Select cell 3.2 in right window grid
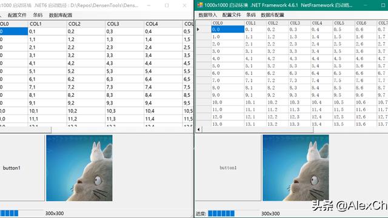Viewport: 388px width, 218px height. (x=278, y=51)
